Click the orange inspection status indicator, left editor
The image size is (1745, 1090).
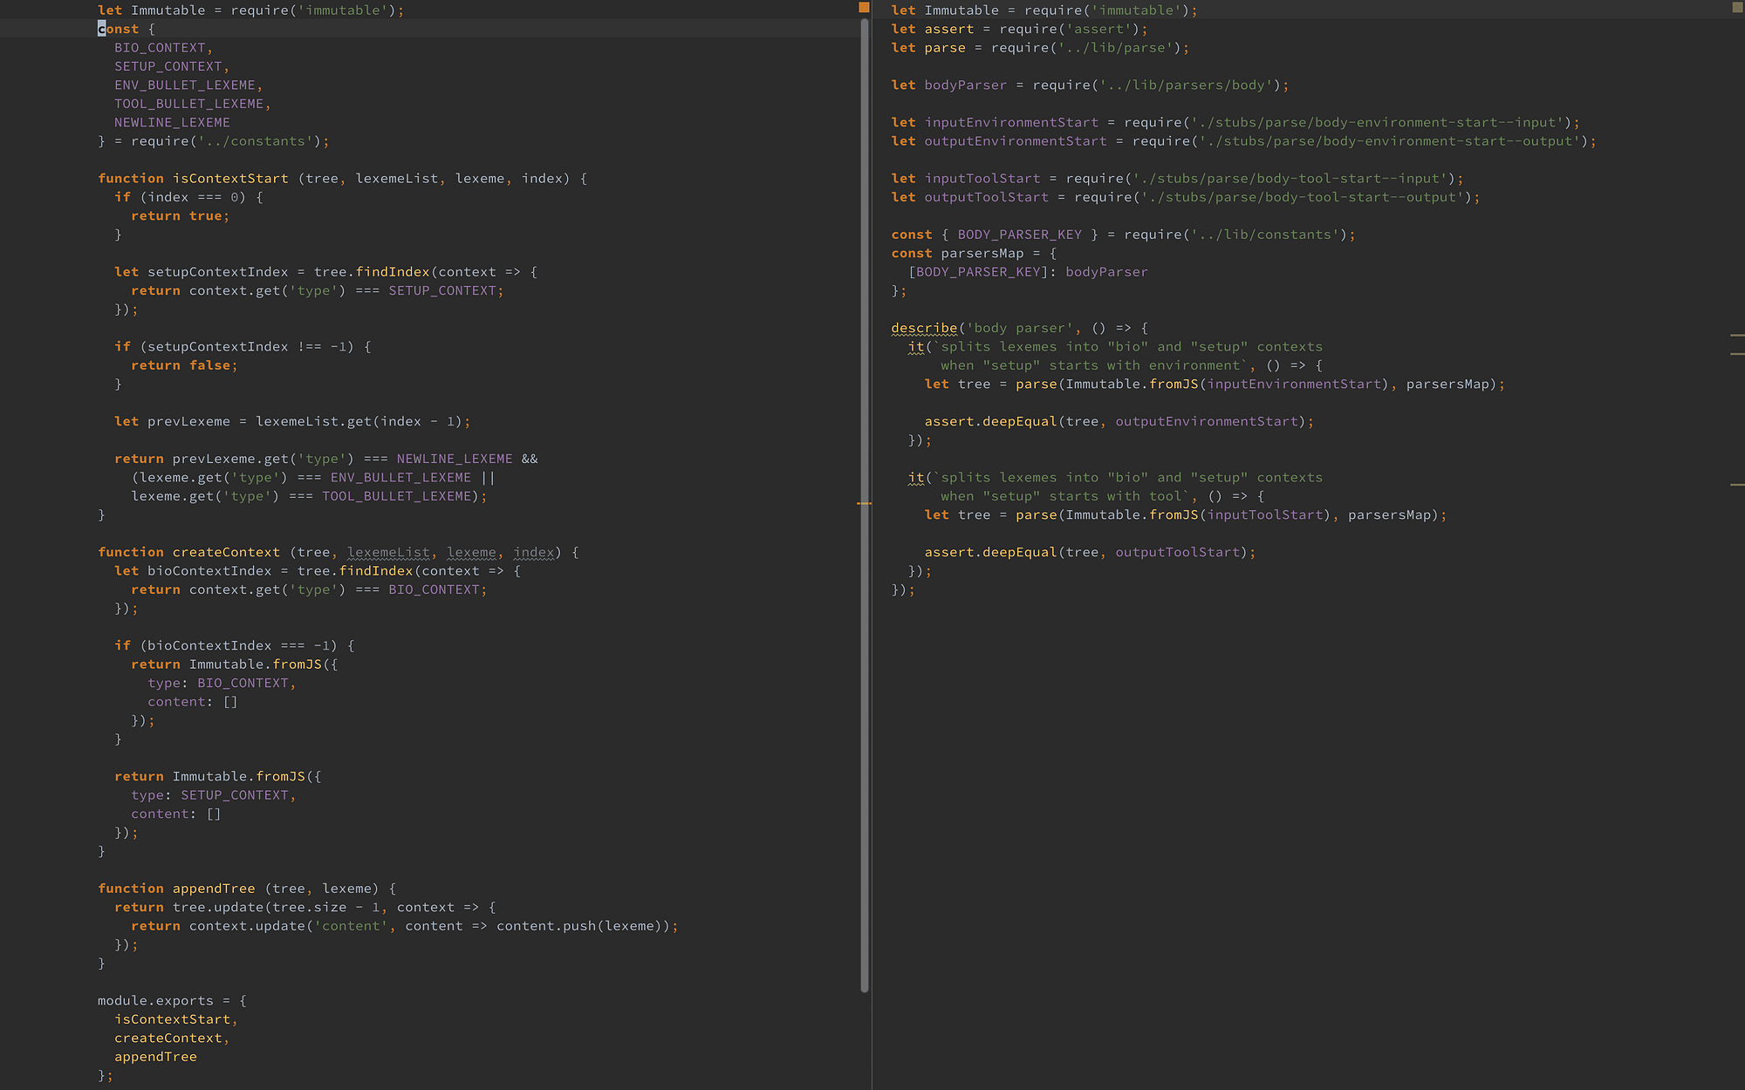[x=864, y=7]
